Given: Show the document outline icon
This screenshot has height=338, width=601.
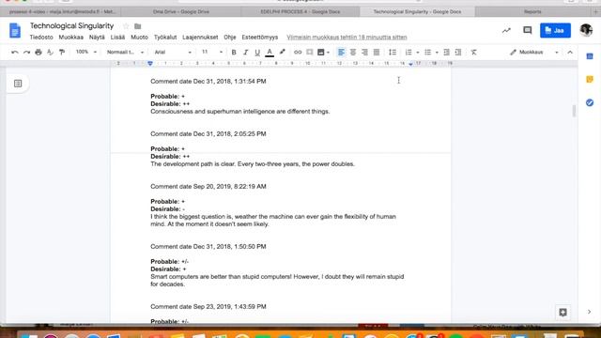Looking at the screenshot, I should tap(18, 84).
